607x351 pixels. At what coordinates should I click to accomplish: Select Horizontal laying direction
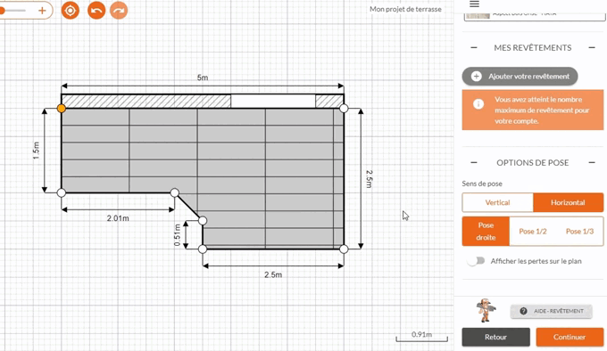click(568, 203)
